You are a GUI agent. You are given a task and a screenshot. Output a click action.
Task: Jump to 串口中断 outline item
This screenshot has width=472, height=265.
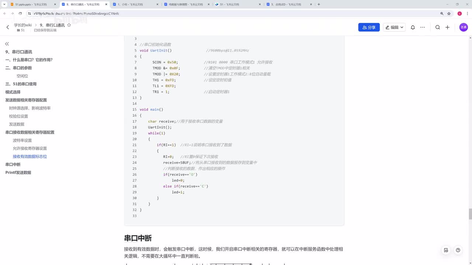click(13, 165)
